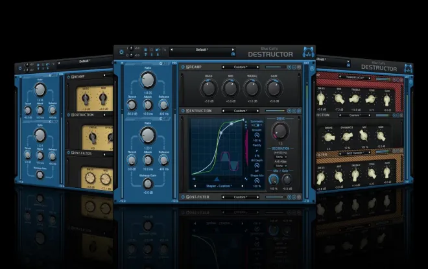Click the preset save icon under Default preset
The image size is (428, 269).
(x=233, y=54)
